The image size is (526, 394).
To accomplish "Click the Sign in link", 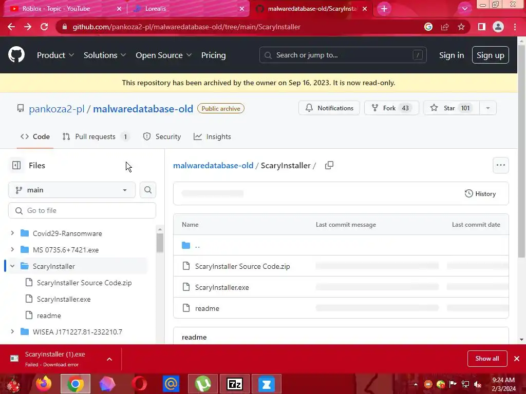I will (x=452, y=55).
